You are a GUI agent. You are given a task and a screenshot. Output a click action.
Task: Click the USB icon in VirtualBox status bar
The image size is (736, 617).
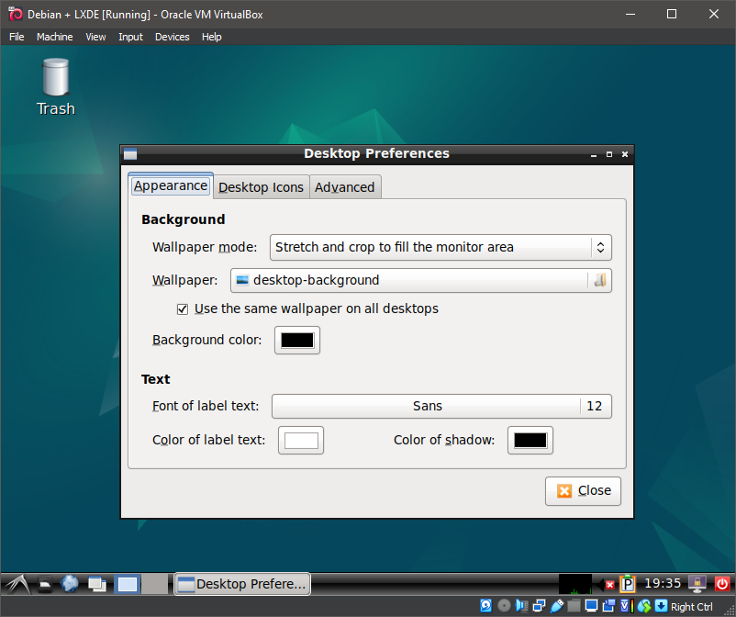tap(558, 604)
